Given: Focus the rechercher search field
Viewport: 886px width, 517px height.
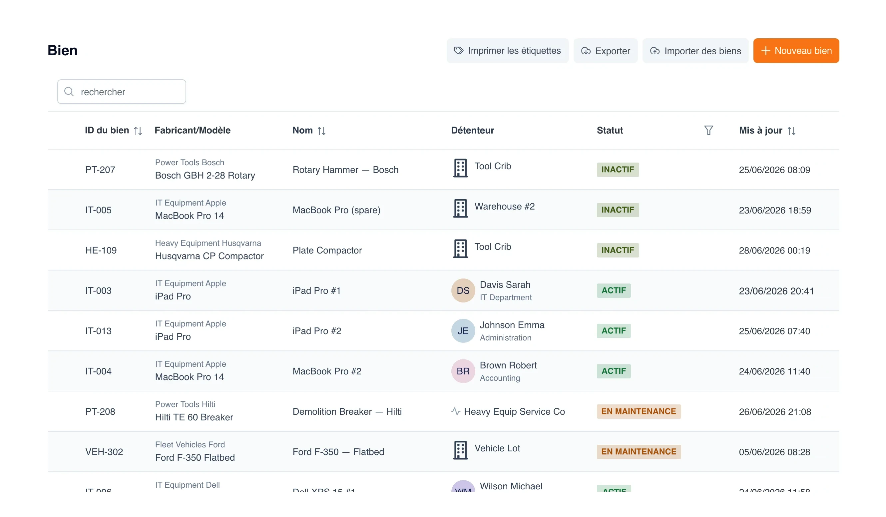Looking at the screenshot, I should [122, 92].
